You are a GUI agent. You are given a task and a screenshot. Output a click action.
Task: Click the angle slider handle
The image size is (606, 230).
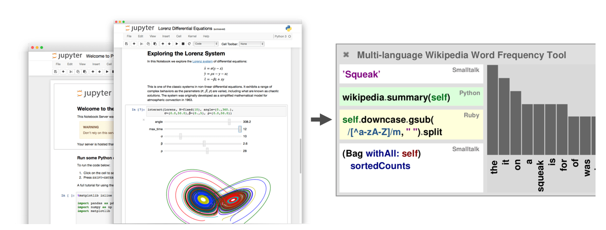[229, 122]
